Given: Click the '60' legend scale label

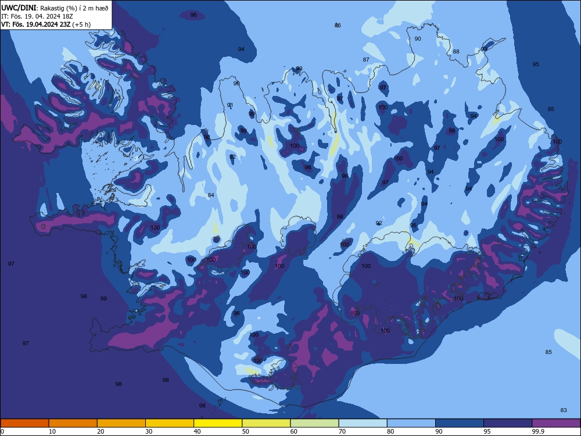Looking at the screenshot, I should point(294,431).
